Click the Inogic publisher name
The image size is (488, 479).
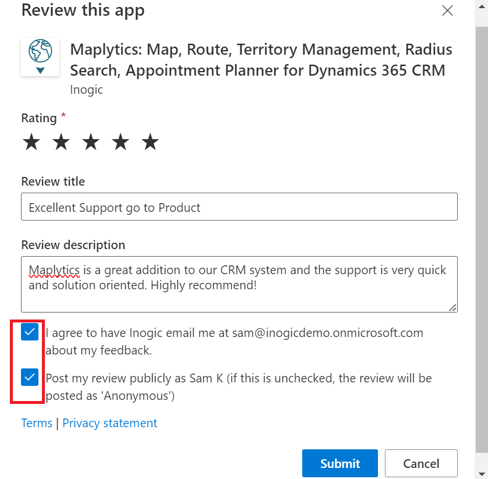pos(86,90)
